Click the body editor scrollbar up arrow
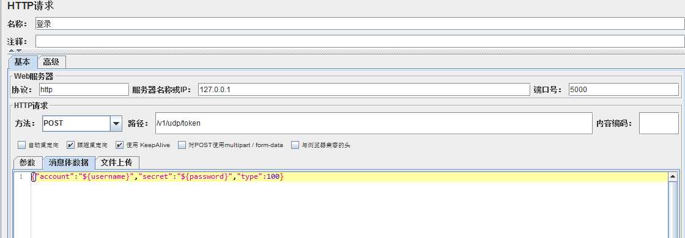The width and height of the screenshot is (685, 238). pos(673,176)
